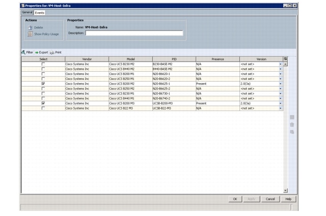Viewport: 326px width, 216px height.
Task: Sort by the Version column header
Action: click(261, 59)
